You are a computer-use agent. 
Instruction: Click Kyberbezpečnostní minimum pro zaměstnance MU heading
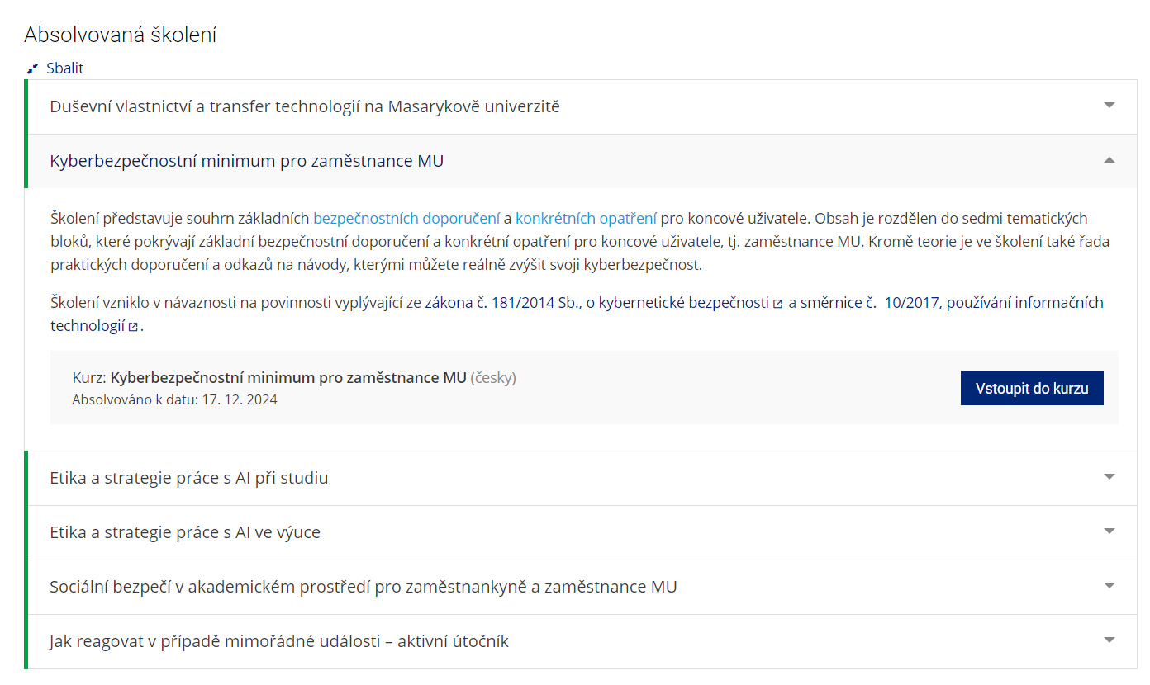pos(247,161)
